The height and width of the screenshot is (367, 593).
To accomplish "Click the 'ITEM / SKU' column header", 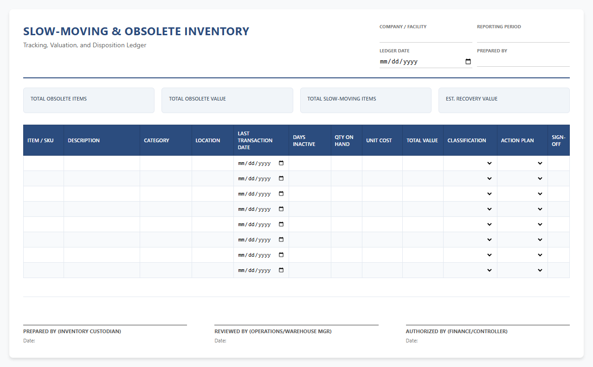I will coord(44,140).
